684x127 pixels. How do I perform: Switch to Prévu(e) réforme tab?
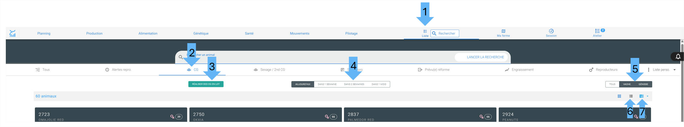[x=434, y=70]
